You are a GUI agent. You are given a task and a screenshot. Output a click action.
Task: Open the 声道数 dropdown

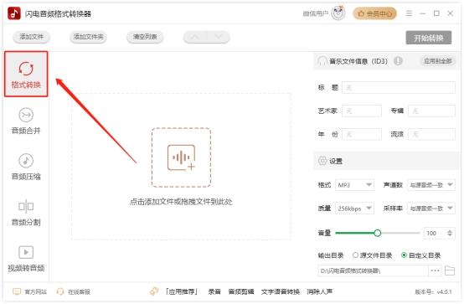(431, 185)
